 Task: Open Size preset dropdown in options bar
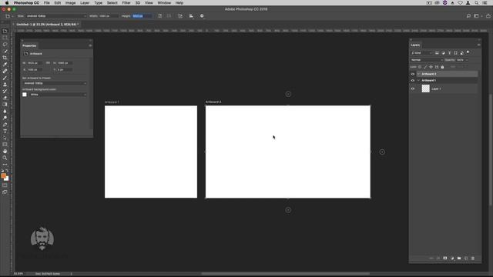55,15
